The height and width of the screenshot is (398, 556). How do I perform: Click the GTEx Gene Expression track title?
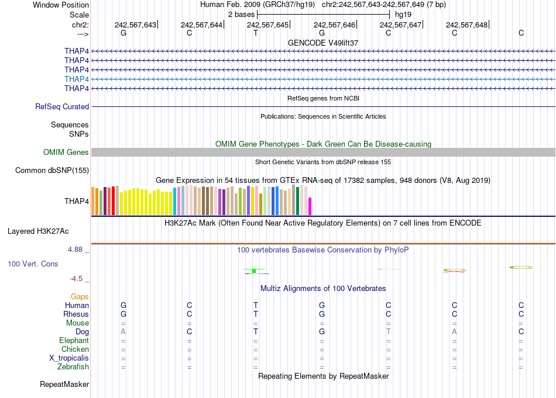(323, 180)
